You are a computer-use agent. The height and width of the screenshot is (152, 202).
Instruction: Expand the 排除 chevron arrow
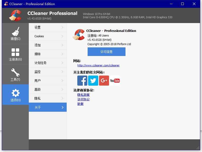[x=62, y=54]
